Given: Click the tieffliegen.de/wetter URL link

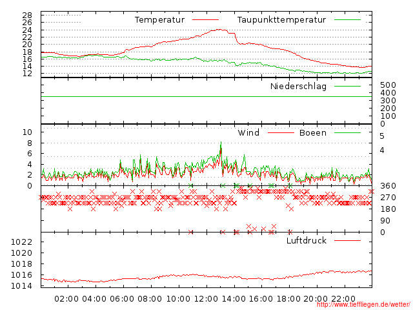Looking at the screenshot, I should [363, 305].
